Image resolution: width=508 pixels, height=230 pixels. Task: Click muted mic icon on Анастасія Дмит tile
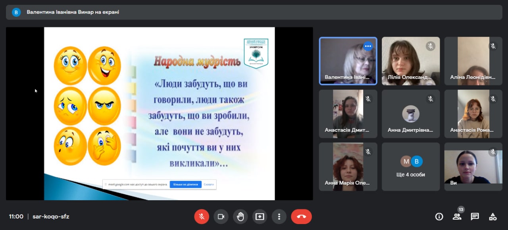pyautogui.click(x=368, y=99)
